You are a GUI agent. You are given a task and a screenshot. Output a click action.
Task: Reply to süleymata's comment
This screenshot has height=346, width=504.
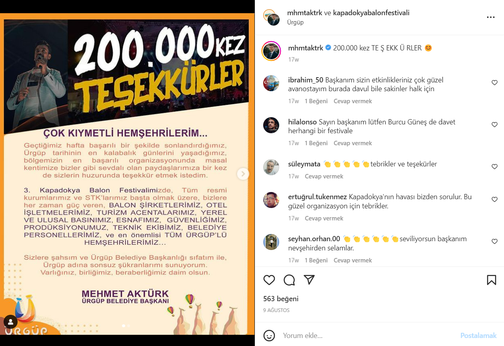[324, 176]
